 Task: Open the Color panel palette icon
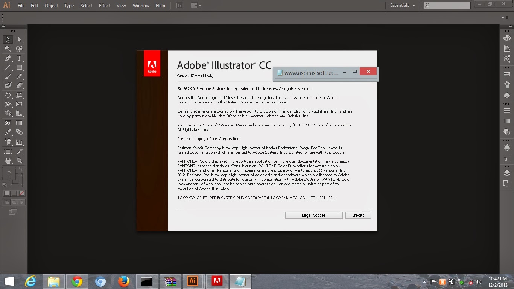click(507, 38)
